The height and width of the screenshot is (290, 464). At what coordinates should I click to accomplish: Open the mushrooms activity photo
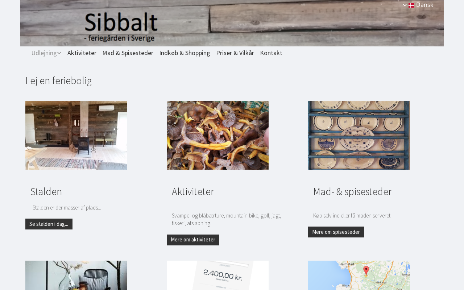217,135
